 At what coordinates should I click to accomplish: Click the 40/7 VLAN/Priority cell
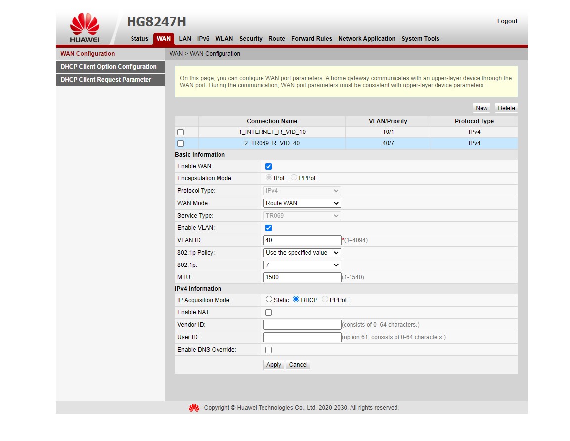click(x=388, y=143)
